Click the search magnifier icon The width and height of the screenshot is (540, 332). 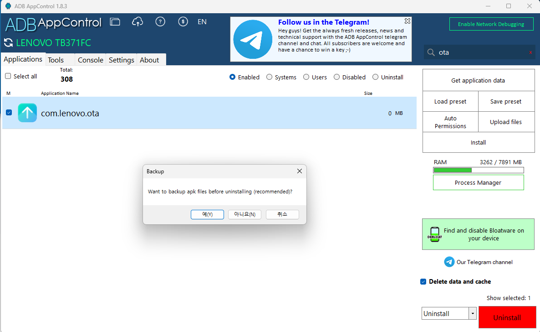tap(431, 52)
